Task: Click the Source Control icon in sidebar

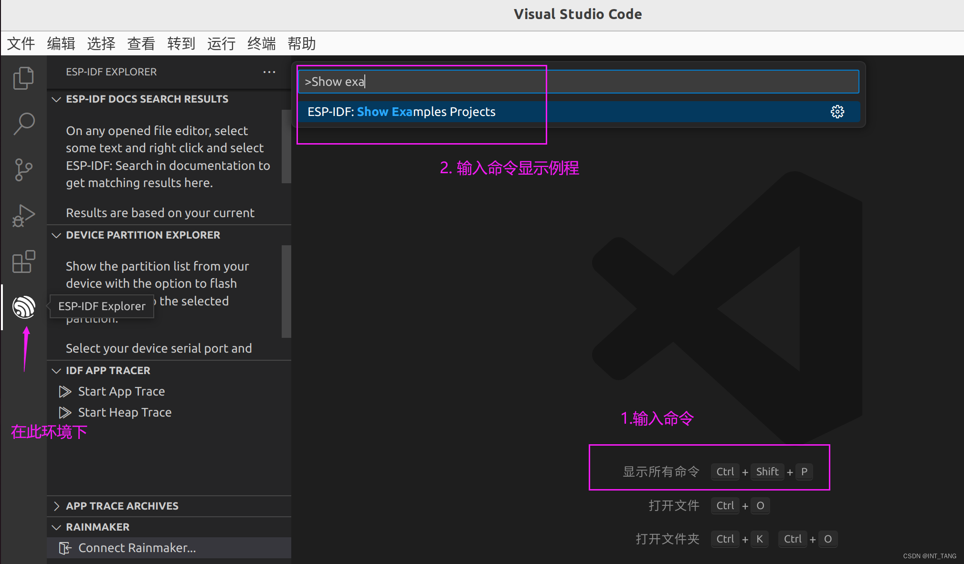Action: 23,169
